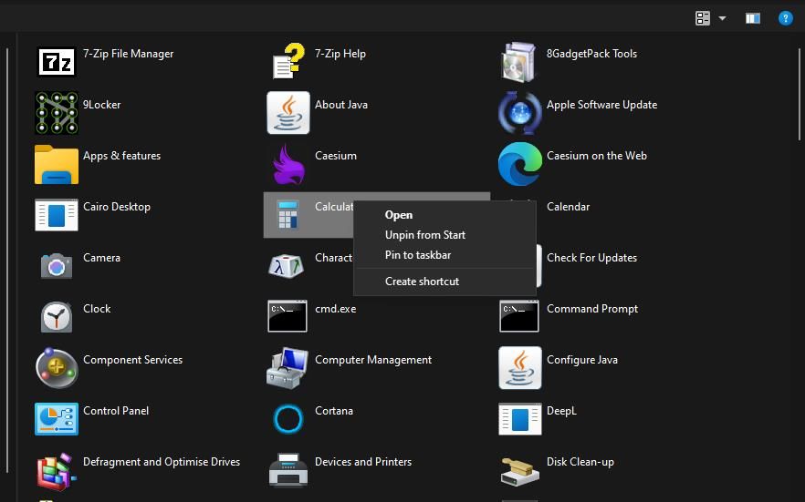Select the 9Locker icon
The width and height of the screenshot is (805, 502).
click(56, 112)
